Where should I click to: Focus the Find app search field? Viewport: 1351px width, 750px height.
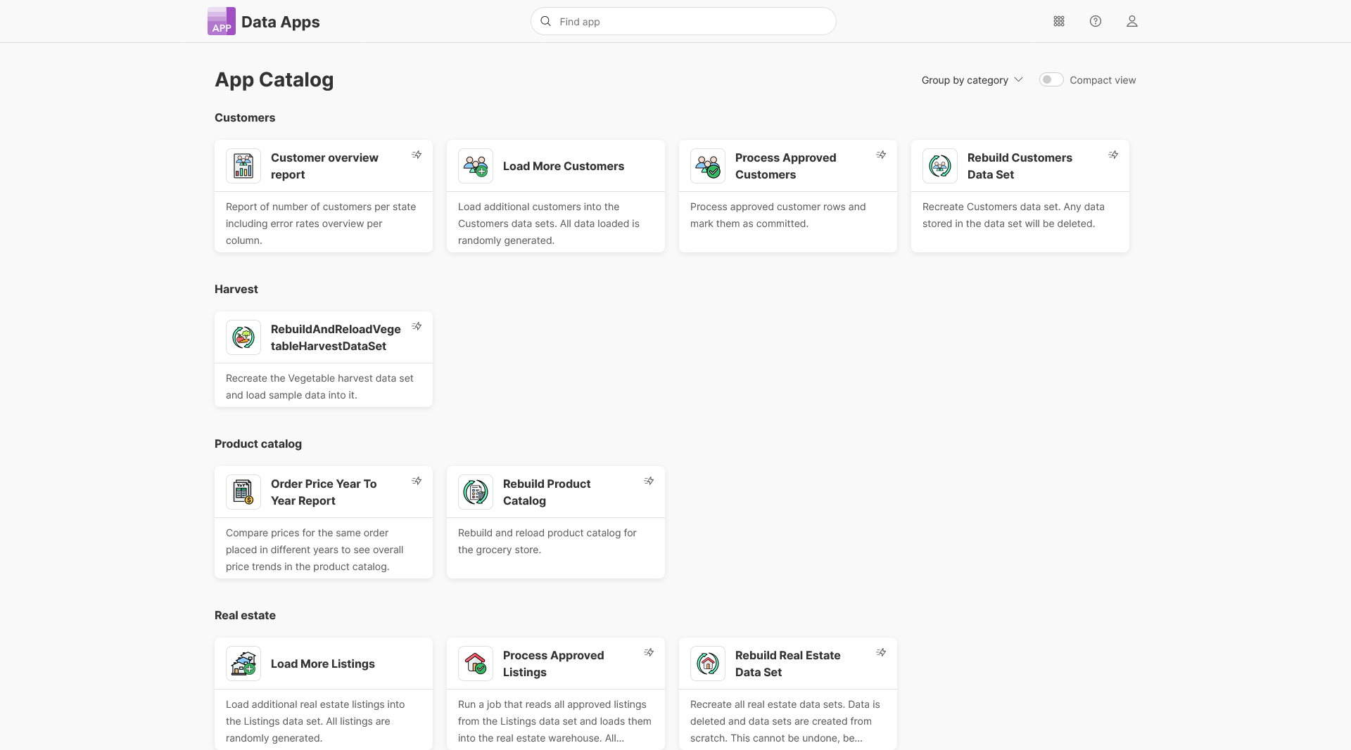tap(683, 21)
